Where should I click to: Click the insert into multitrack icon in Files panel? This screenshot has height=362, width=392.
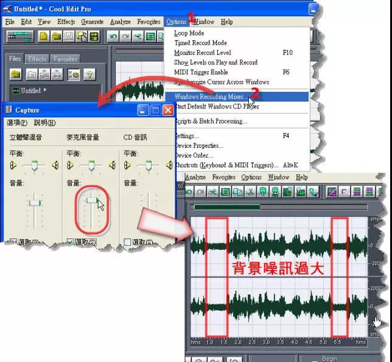[44, 74]
